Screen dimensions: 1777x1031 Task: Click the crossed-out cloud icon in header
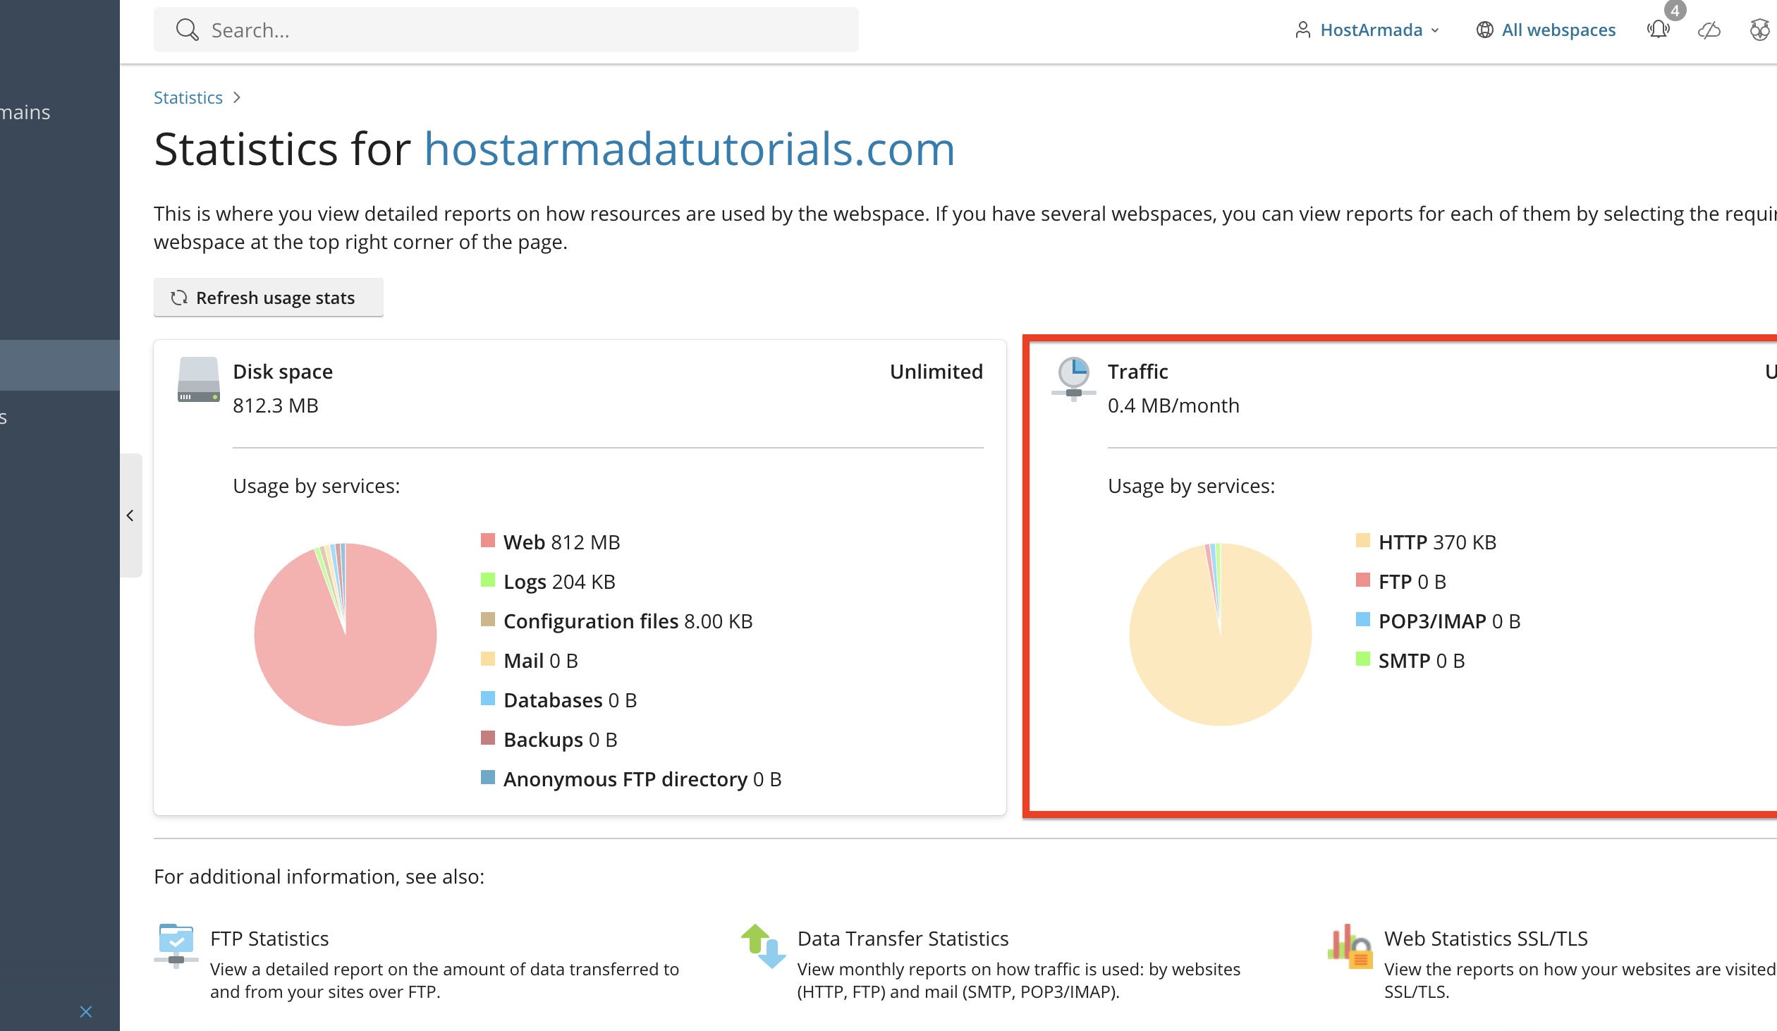[1709, 30]
